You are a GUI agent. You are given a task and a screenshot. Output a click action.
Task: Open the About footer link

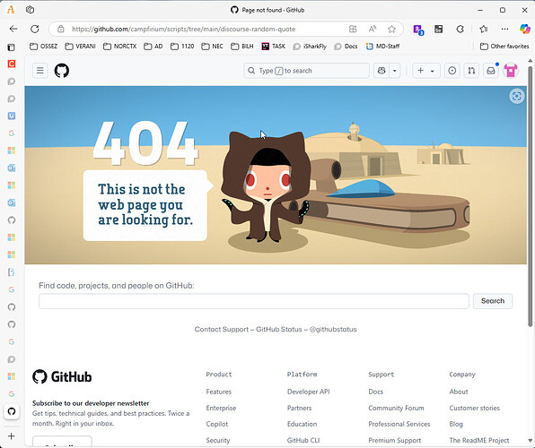tap(459, 392)
